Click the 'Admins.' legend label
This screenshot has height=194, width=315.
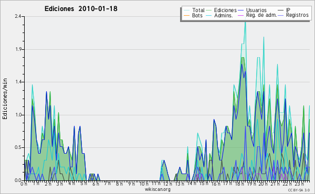[x=224, y=15]
